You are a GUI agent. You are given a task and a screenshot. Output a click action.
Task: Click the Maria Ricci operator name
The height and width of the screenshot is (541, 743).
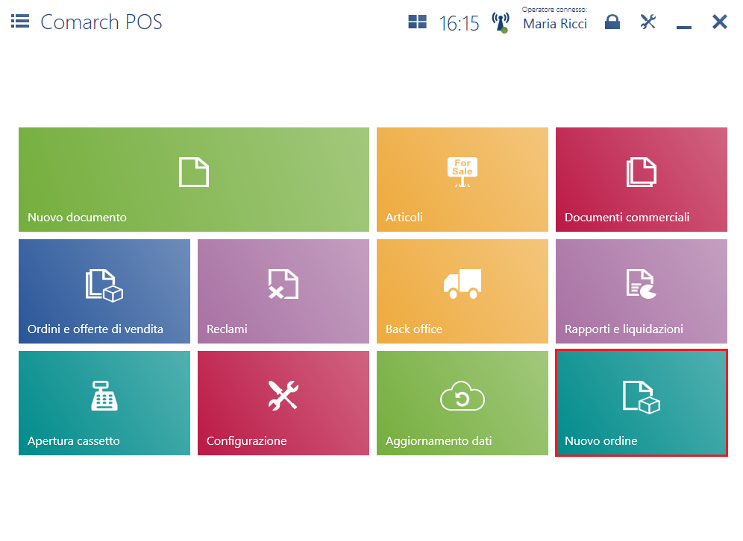(554, 24)
